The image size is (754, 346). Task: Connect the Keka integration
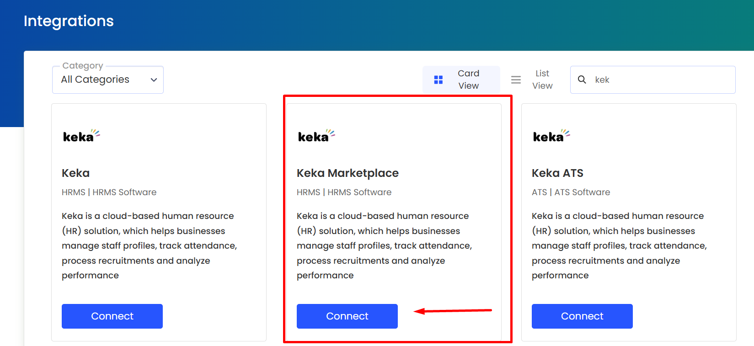point(112,316)
